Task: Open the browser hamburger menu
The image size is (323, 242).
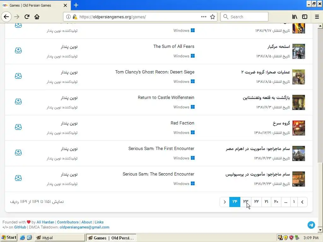Action: click(x=317, y=17)
